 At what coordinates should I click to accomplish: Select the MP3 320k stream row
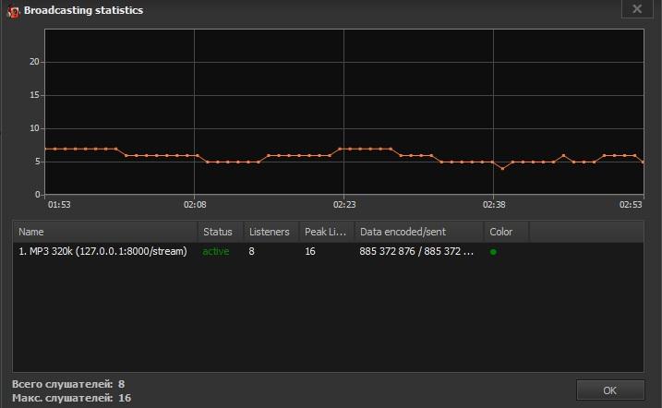[328, 251]
